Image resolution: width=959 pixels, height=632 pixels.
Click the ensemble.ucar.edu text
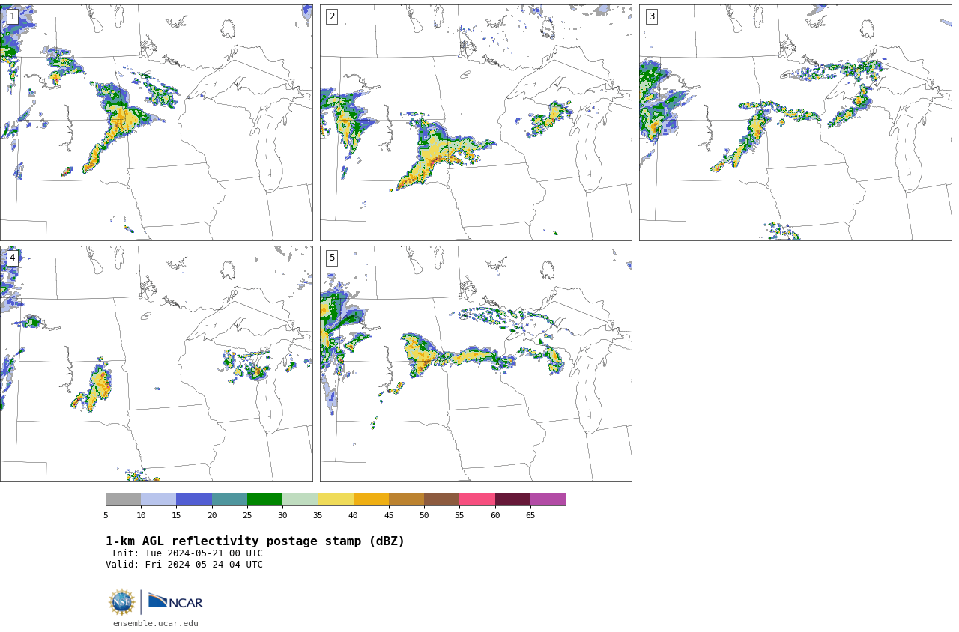156,623
